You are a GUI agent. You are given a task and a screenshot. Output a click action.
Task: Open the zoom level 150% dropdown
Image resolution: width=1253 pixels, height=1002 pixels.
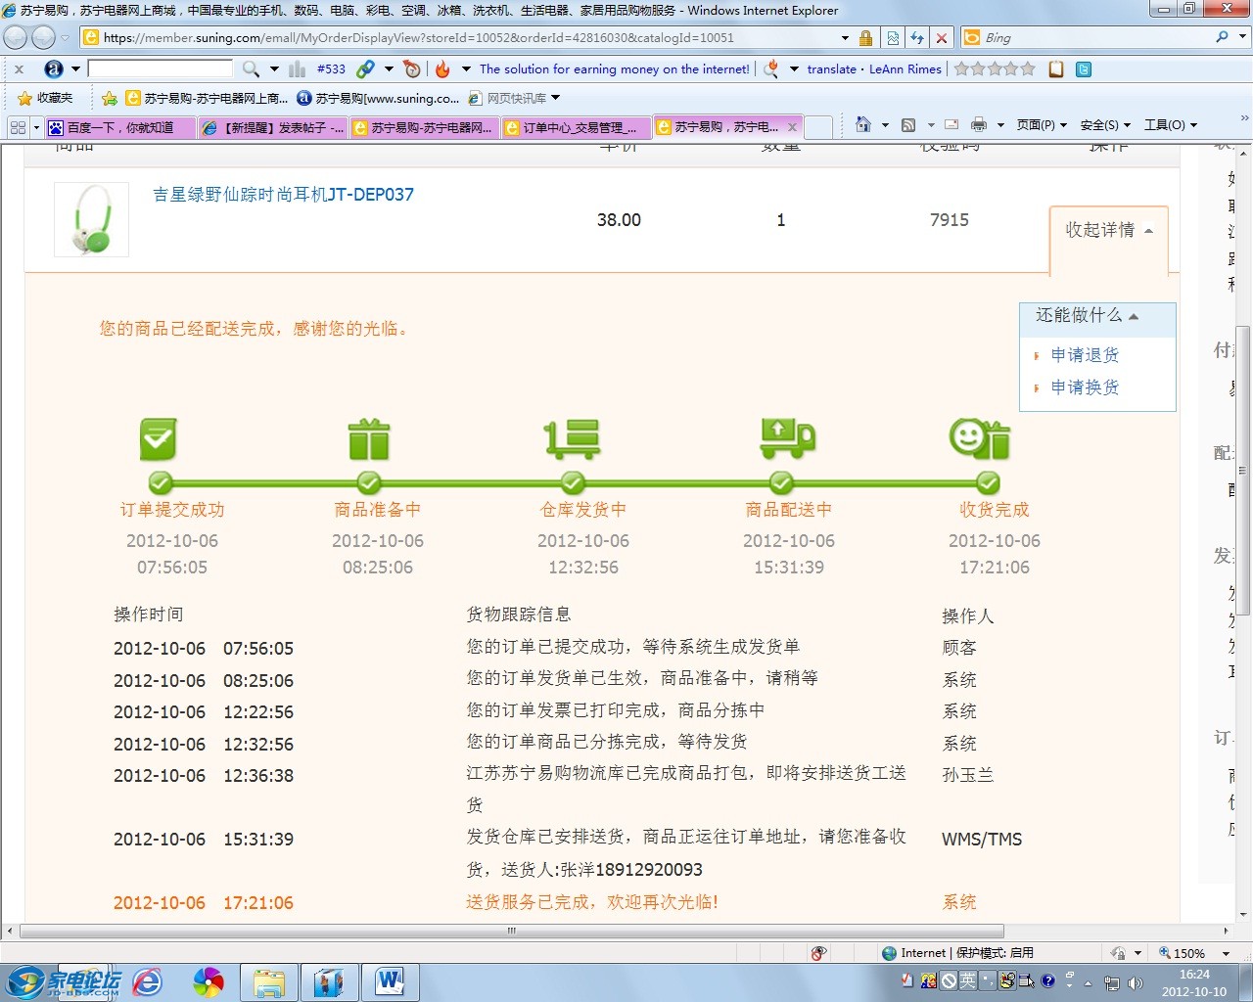(1226, 953)
